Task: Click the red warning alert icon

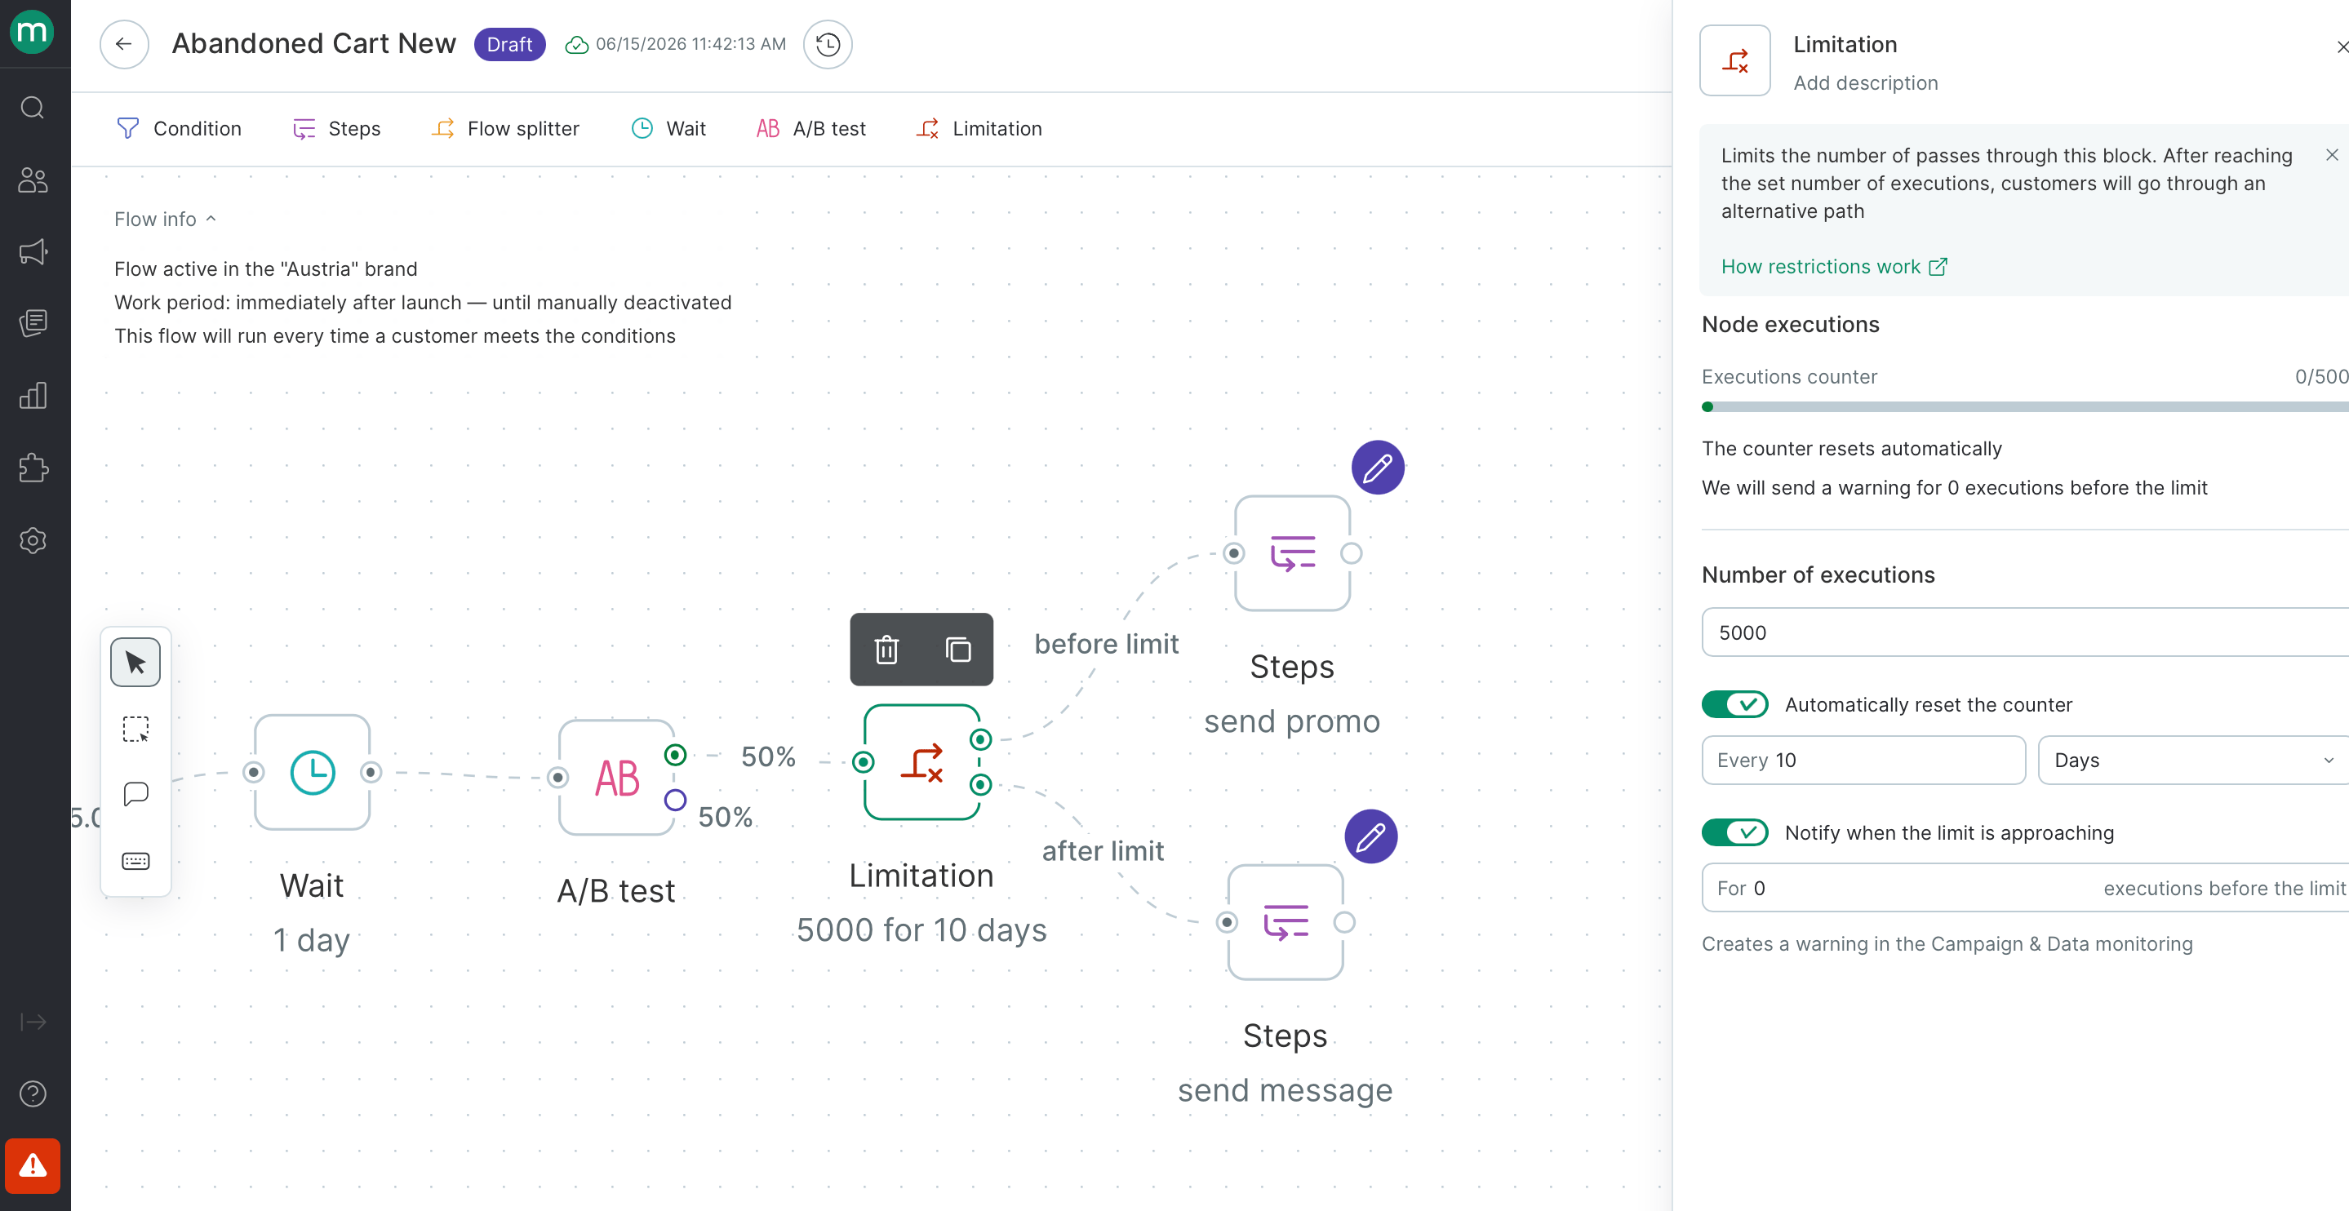Action: (x=33, y=1165)
